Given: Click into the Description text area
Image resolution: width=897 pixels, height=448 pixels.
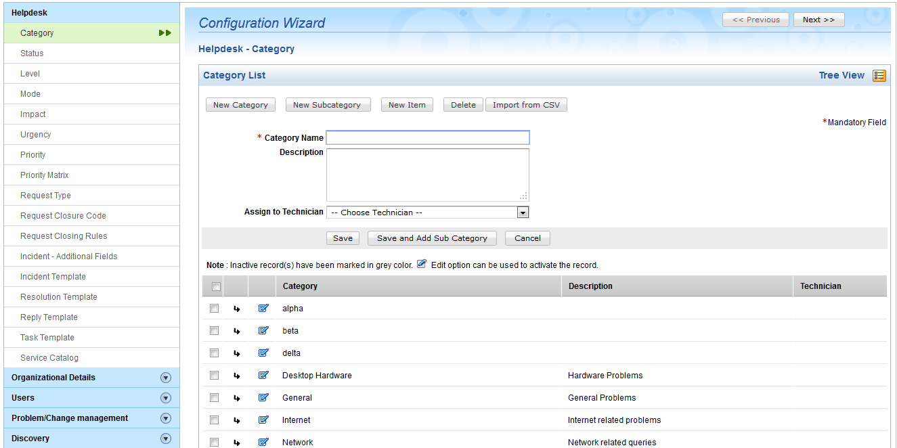Looking at the screenshot, I should [x=428, y=175].
